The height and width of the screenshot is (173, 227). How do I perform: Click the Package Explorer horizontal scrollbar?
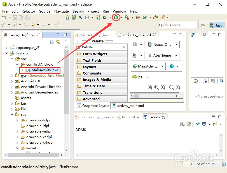(34, 155)
